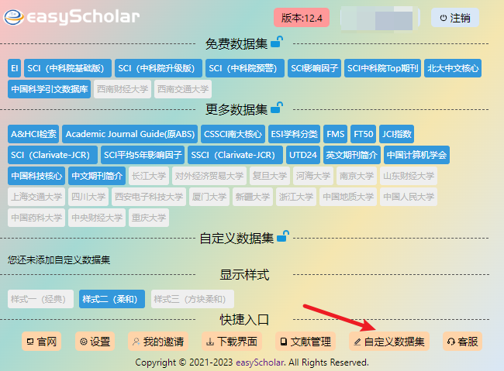
Task: Open the 官网 official site shortcut
Action: (x=41, y=342)
